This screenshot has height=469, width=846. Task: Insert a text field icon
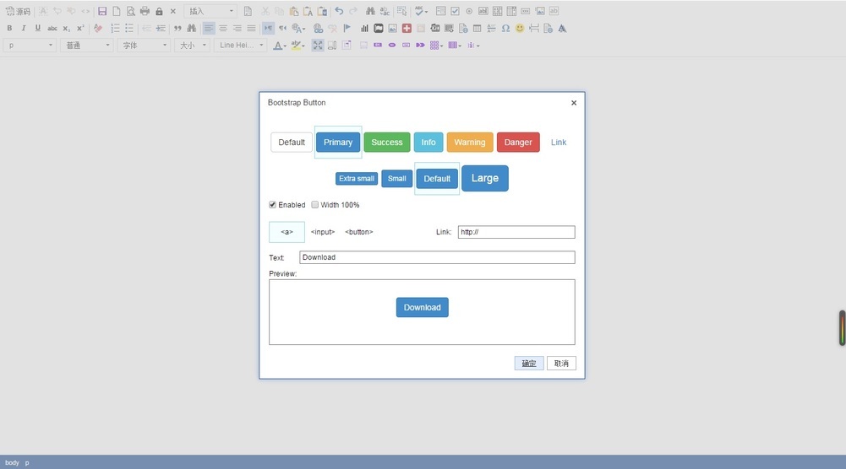point(483,11)
